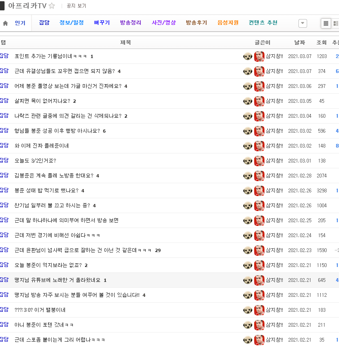
Task: Click the home icon in the tab bar
Action: [5, 23]
